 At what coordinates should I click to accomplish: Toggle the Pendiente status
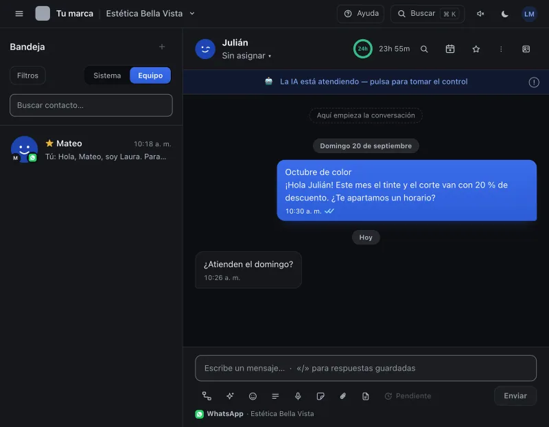coord(408,396)
